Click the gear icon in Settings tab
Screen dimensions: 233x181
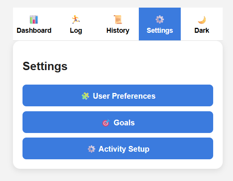160,19
